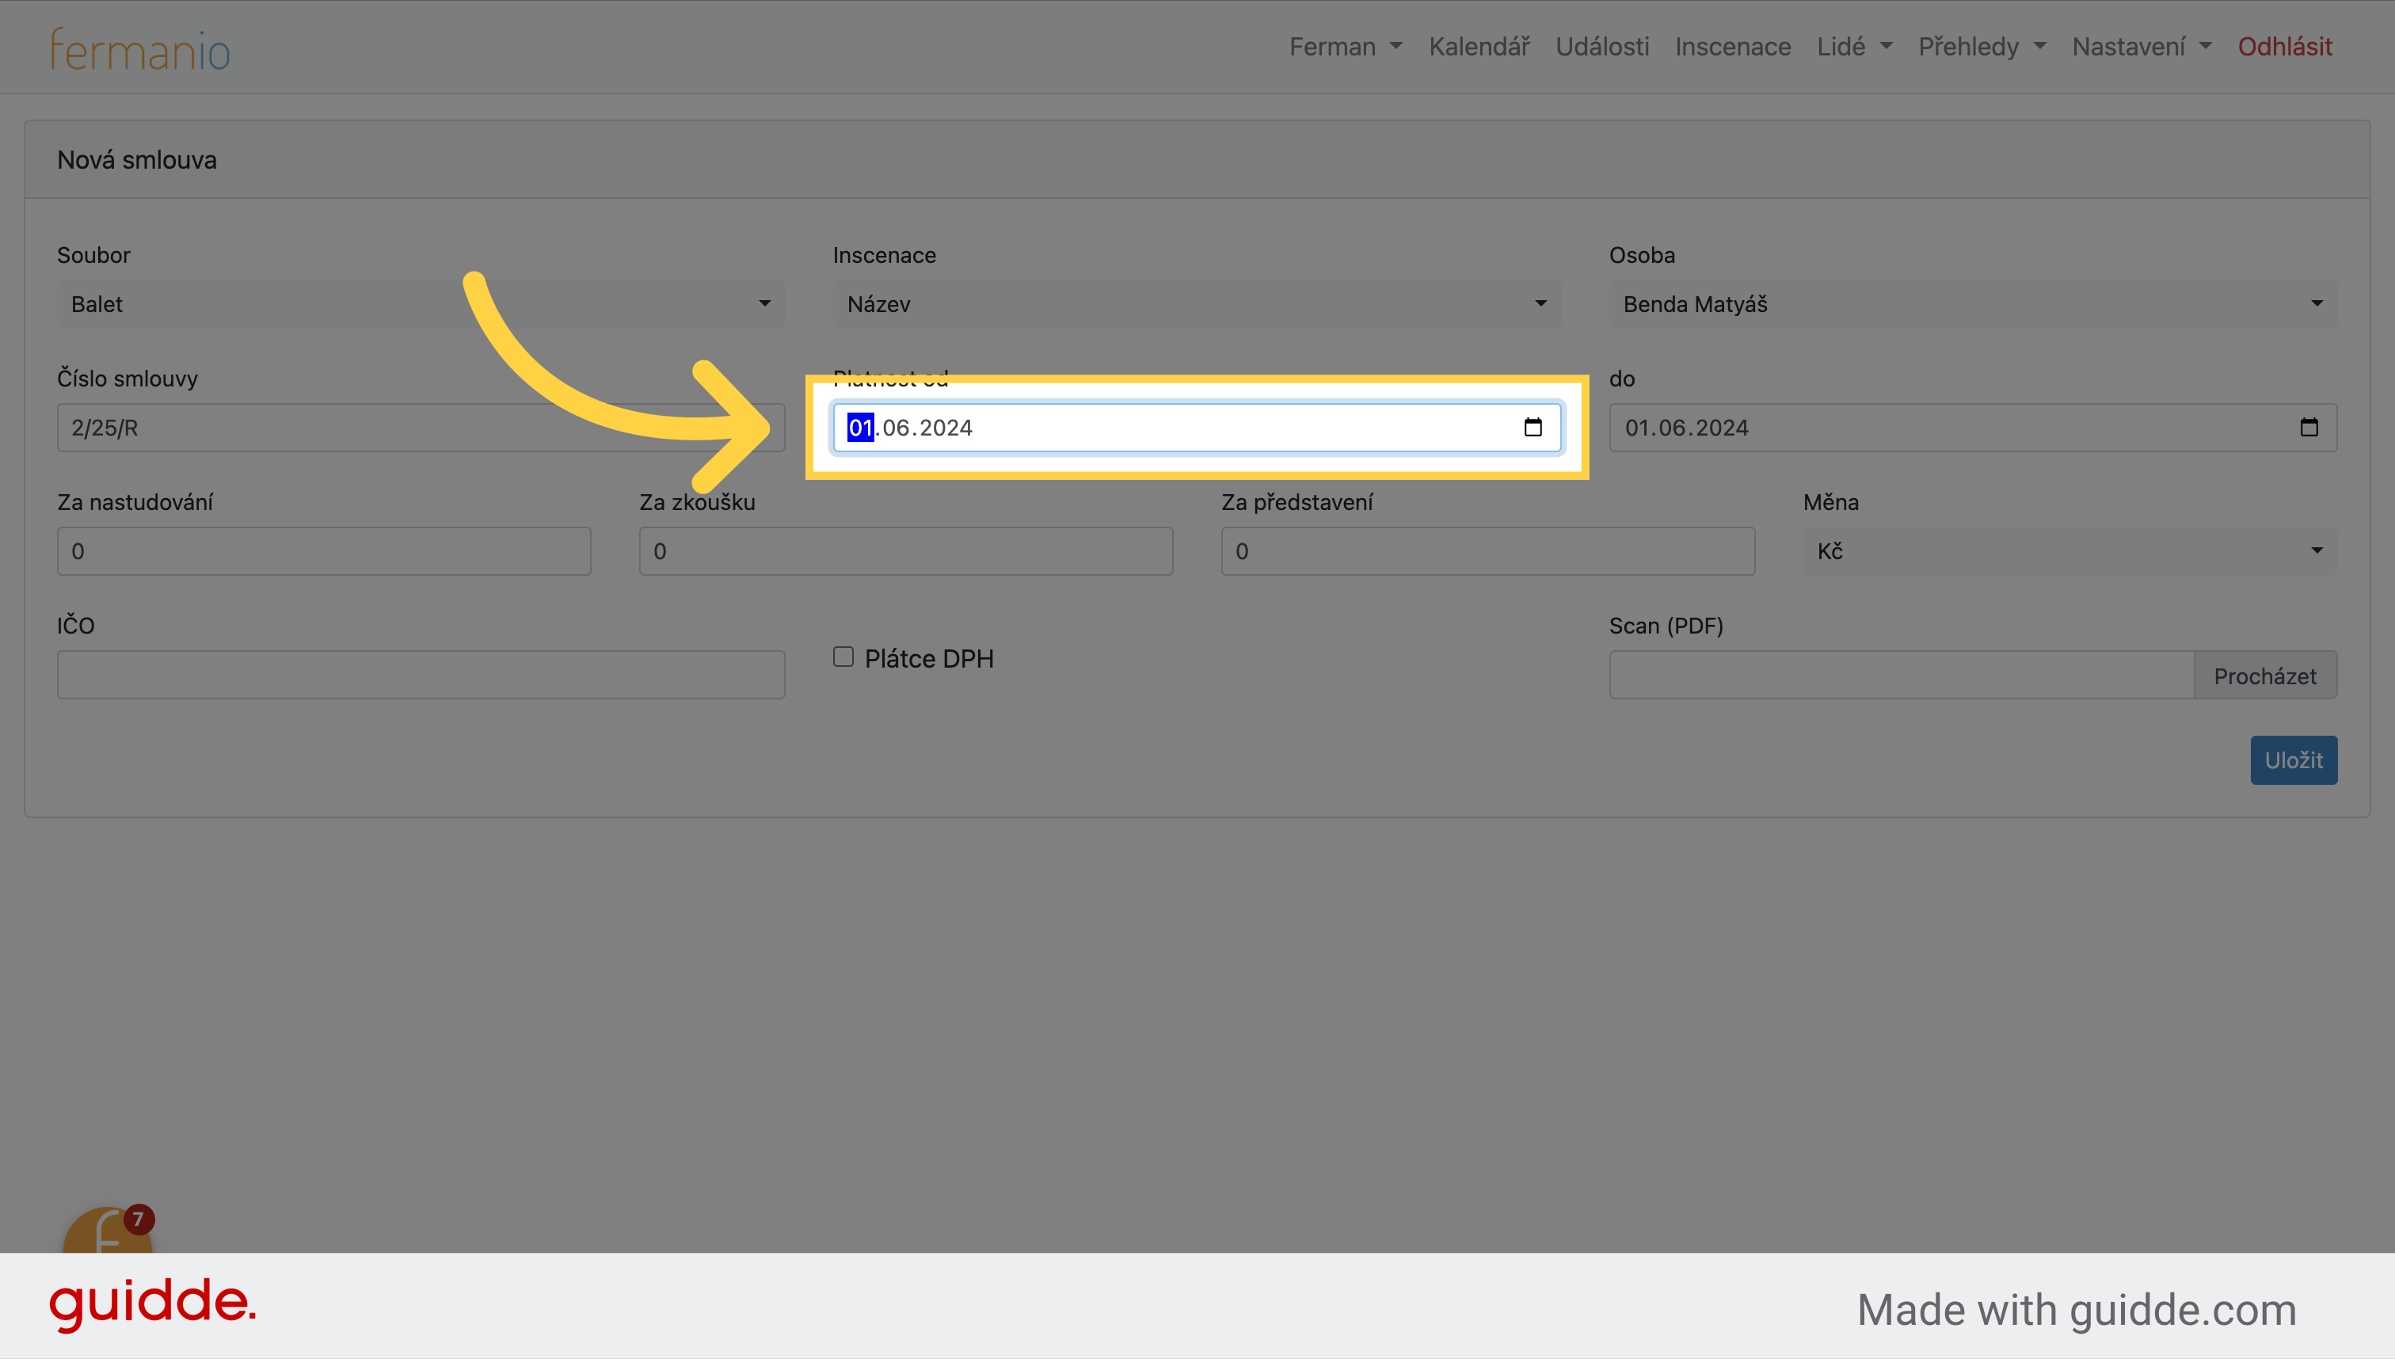Open the Osoba dropdown showing Benda Matyáš
Image resolution: width=2395 pixels, height=1359 pixels.
click(1973, 304)
